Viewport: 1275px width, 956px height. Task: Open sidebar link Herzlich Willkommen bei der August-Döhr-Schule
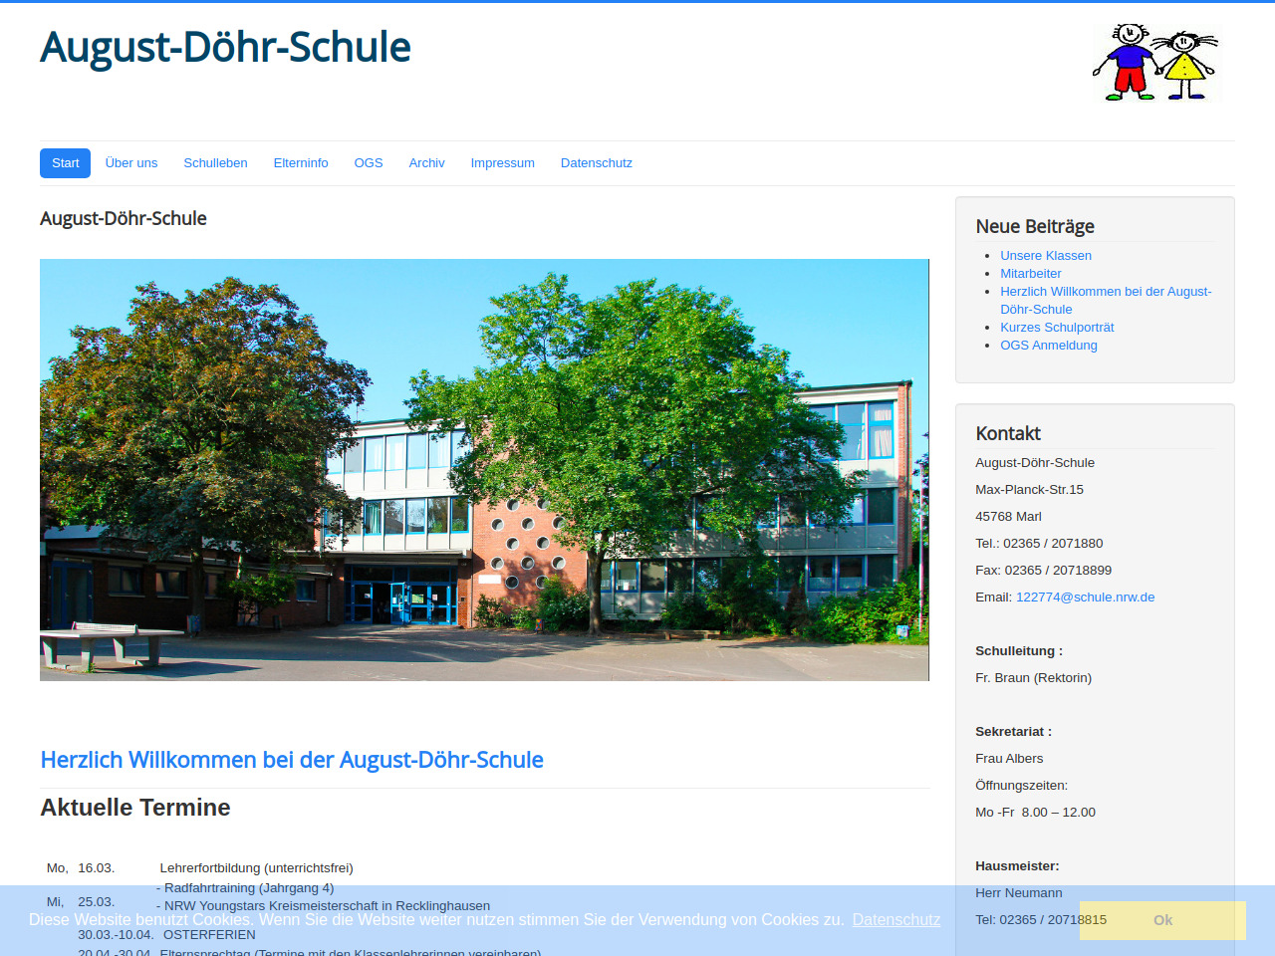pos(1105,292)
